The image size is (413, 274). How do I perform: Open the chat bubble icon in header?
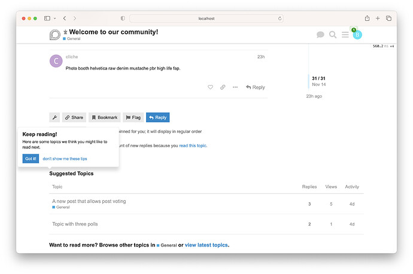320,35
